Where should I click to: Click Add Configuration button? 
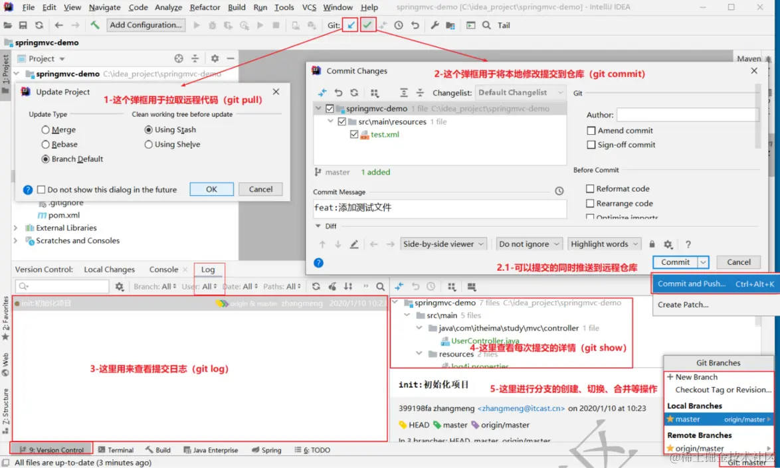point(146,25)
